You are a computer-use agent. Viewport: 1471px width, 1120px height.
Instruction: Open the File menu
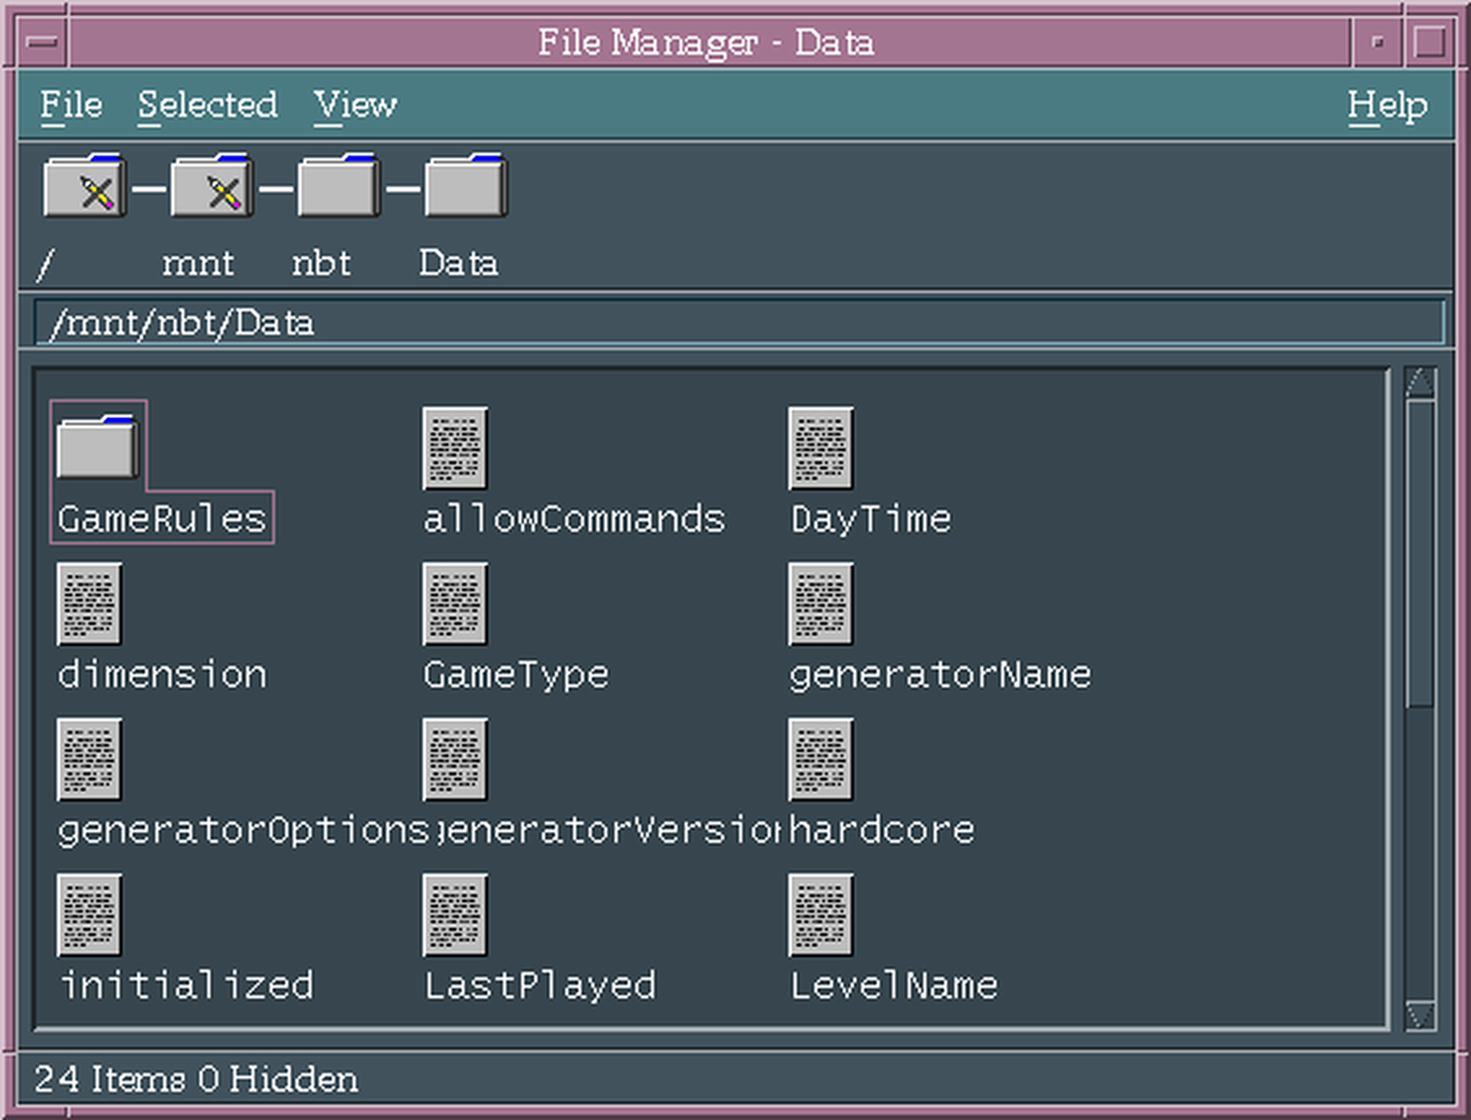click(x=71, y=105)
